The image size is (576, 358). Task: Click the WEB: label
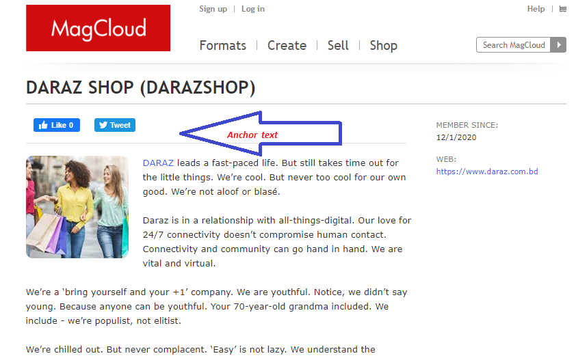click(446, 159)
